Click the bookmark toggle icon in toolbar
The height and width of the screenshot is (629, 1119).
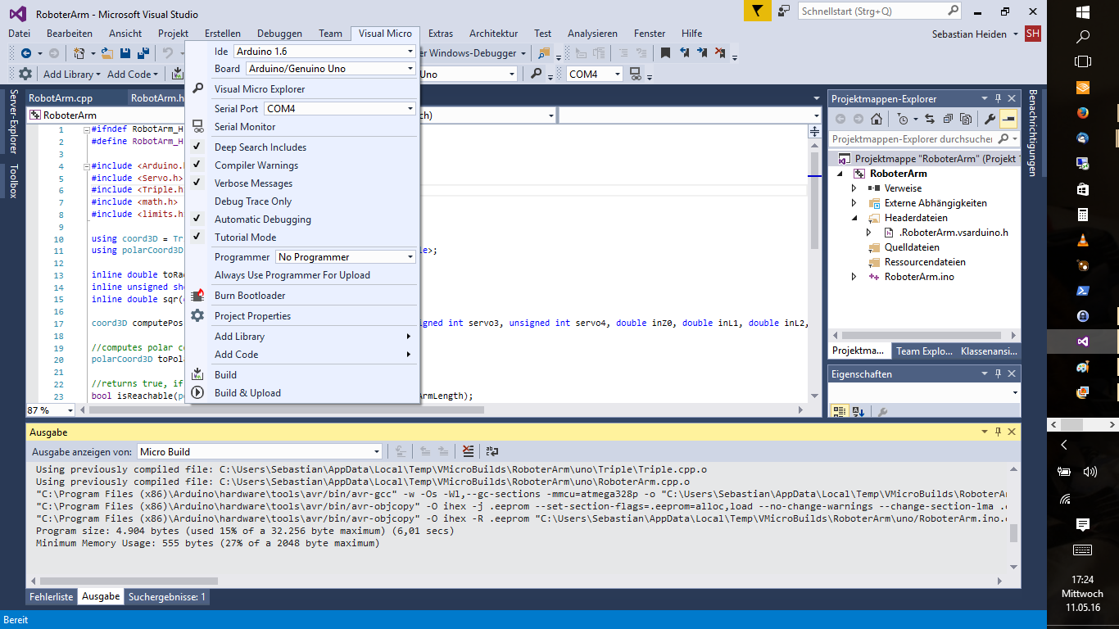(665, 53)
